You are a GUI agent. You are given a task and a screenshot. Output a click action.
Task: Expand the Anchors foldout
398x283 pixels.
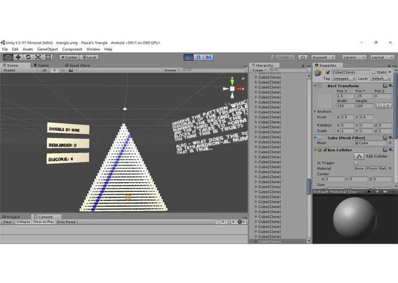click(315, 111)
